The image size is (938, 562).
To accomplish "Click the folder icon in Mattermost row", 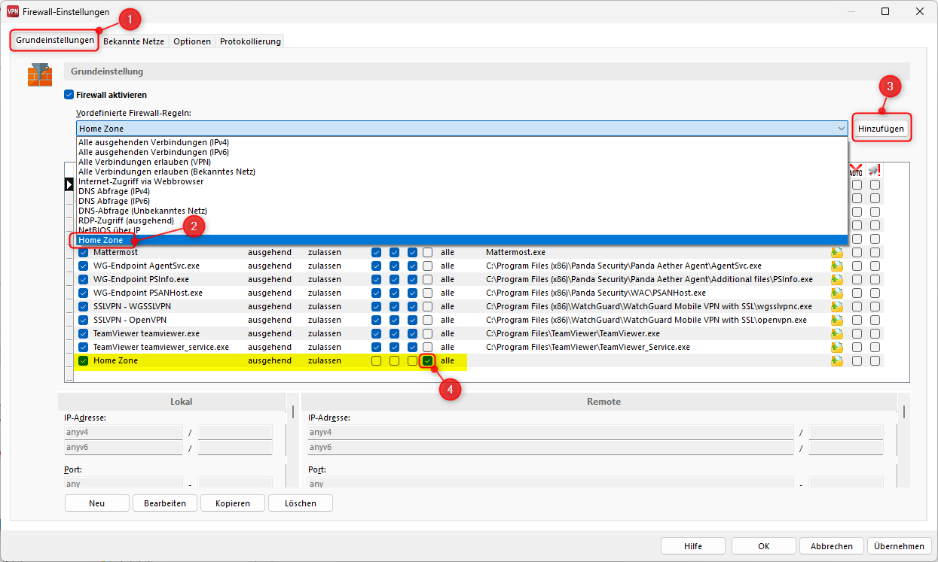I will [837, 253].
